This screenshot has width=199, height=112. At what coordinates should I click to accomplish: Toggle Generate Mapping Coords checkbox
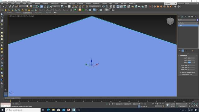(181, 72)
